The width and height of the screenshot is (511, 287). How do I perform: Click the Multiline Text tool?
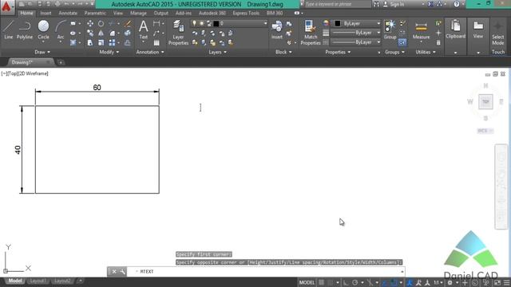click(144, 30)
